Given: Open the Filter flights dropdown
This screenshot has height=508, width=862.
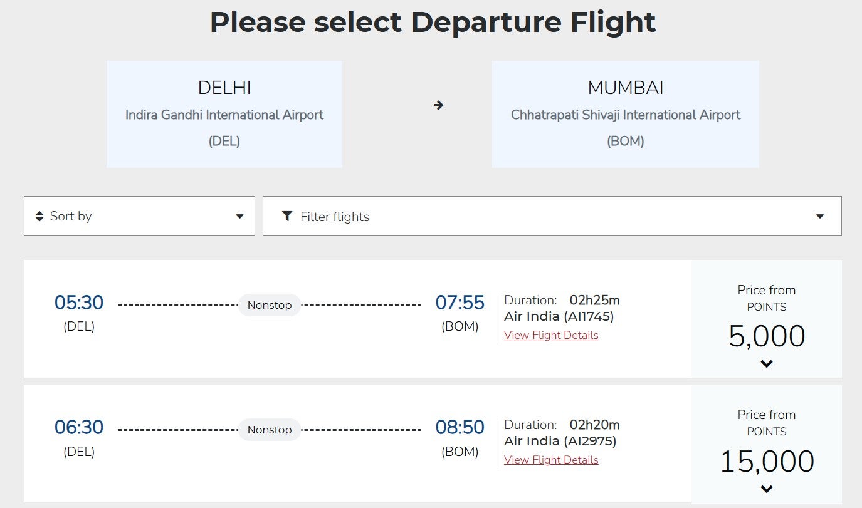Looking at the screenshot, I should [x=553, y=215].
